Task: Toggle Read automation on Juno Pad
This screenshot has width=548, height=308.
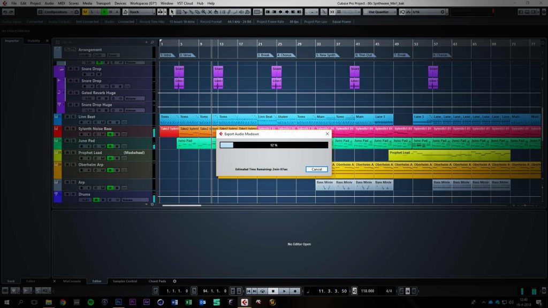Action: coord(110,146)
